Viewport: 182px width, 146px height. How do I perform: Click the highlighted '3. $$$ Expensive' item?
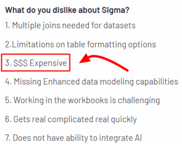click(36, 63)
